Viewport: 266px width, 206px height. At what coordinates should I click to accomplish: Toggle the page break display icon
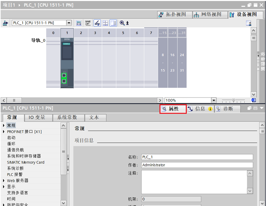pos(113,23)
